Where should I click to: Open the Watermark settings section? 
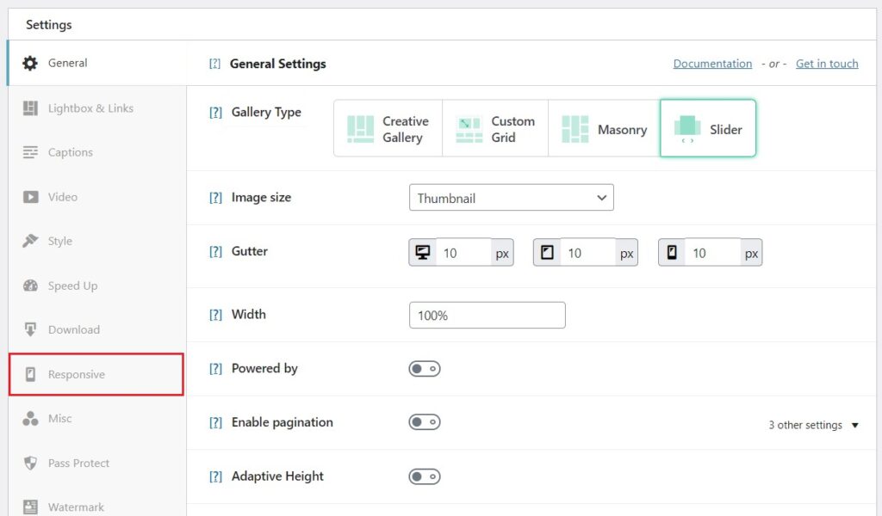click(76, 507)
